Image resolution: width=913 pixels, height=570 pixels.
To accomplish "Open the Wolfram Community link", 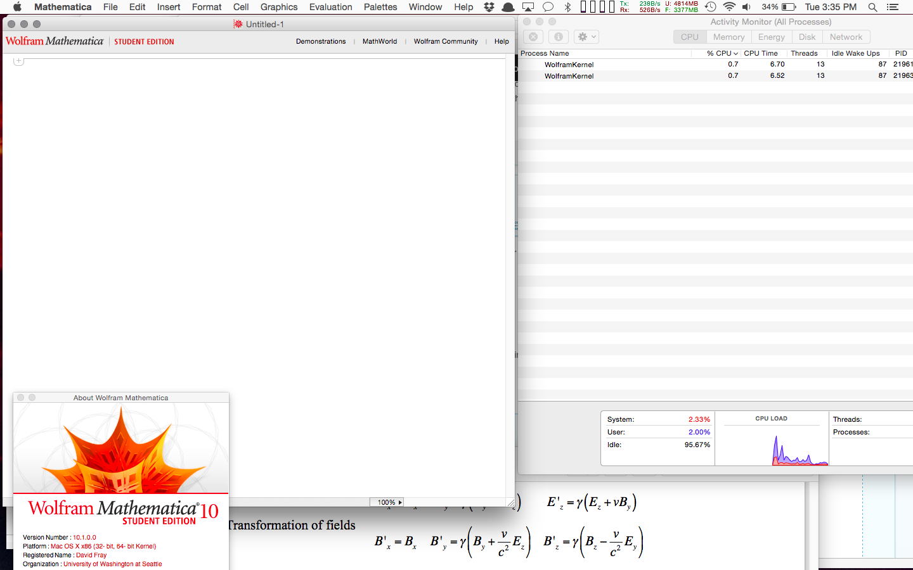I will click(x=446, y=41).
